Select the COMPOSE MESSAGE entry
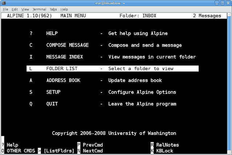232x155 pixels. [x=67, y=45]
